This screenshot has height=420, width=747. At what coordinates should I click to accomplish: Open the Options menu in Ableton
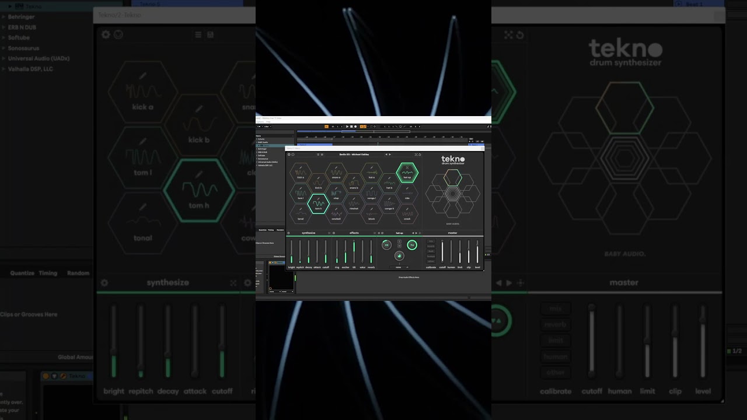pyautogui.click(x=260, y=122)
